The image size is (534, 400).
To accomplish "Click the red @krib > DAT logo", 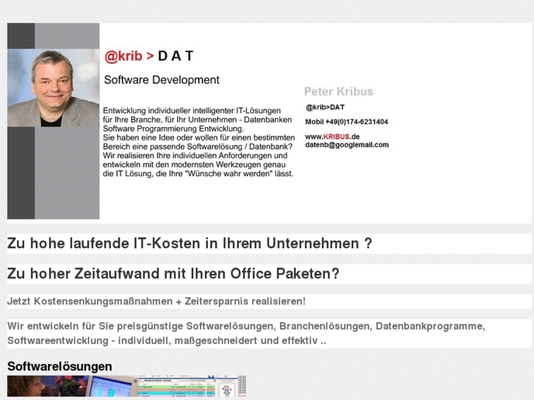I will coord(149,56).
